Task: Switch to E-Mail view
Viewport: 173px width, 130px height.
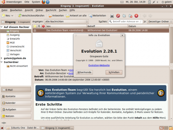Action: click(x=16, y=90)
